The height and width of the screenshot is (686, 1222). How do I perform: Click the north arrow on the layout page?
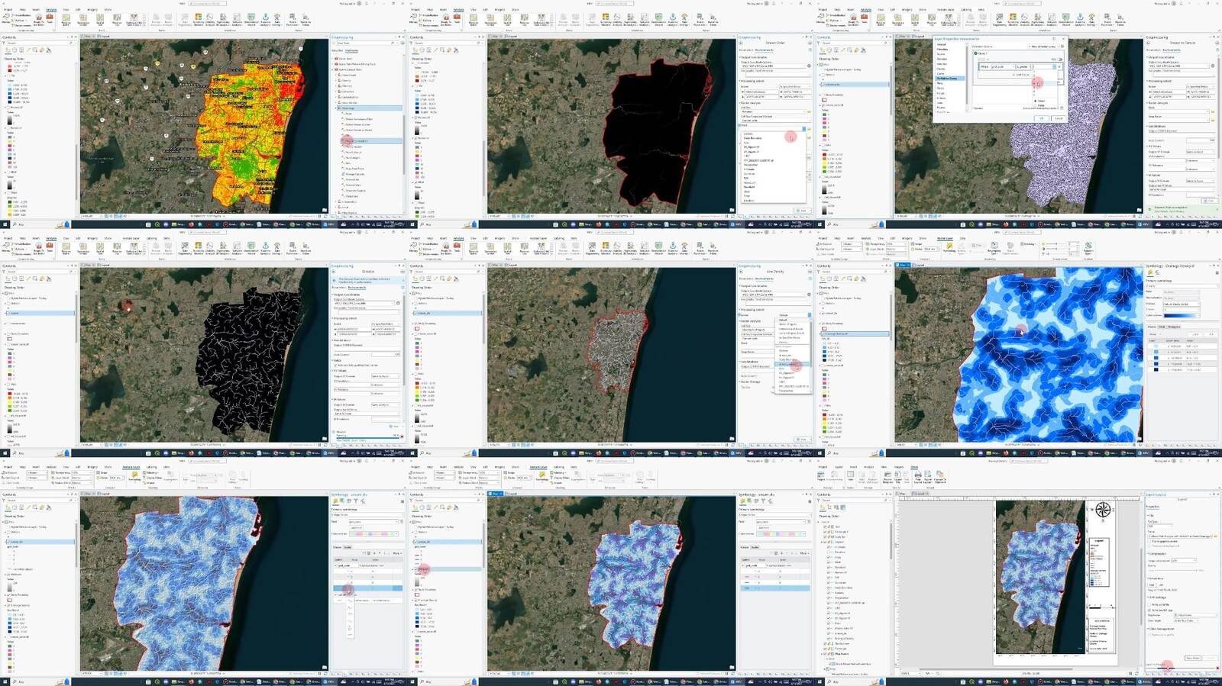1102,510
